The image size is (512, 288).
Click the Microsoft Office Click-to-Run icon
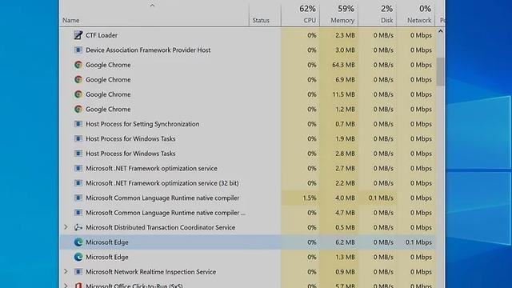78,286
